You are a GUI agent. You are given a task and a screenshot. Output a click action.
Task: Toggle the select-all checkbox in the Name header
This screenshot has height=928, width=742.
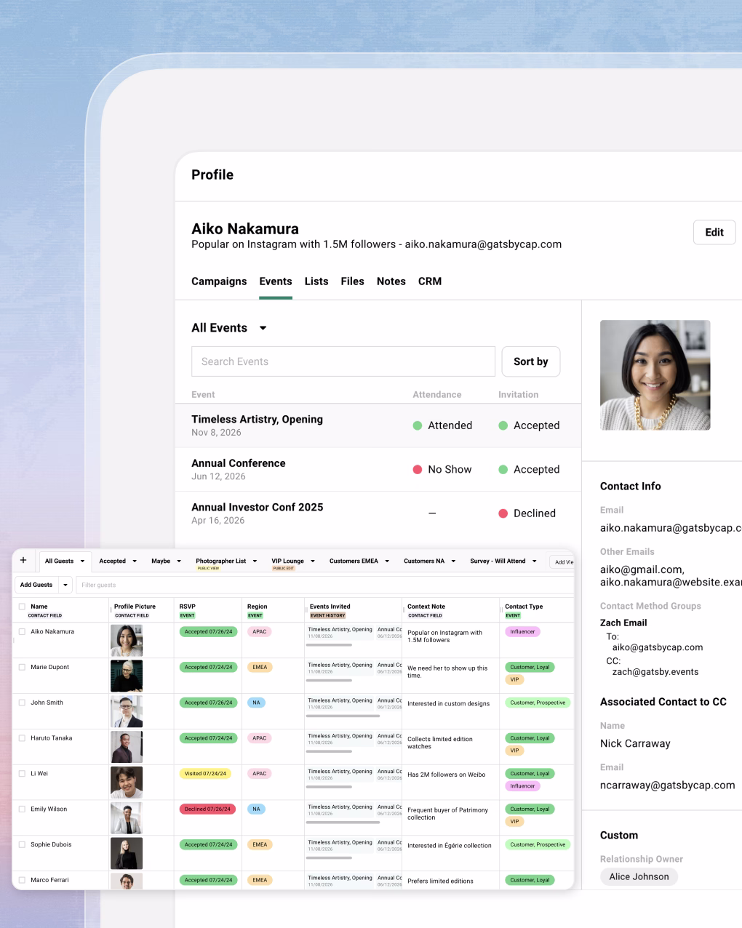tap(22, 607)
